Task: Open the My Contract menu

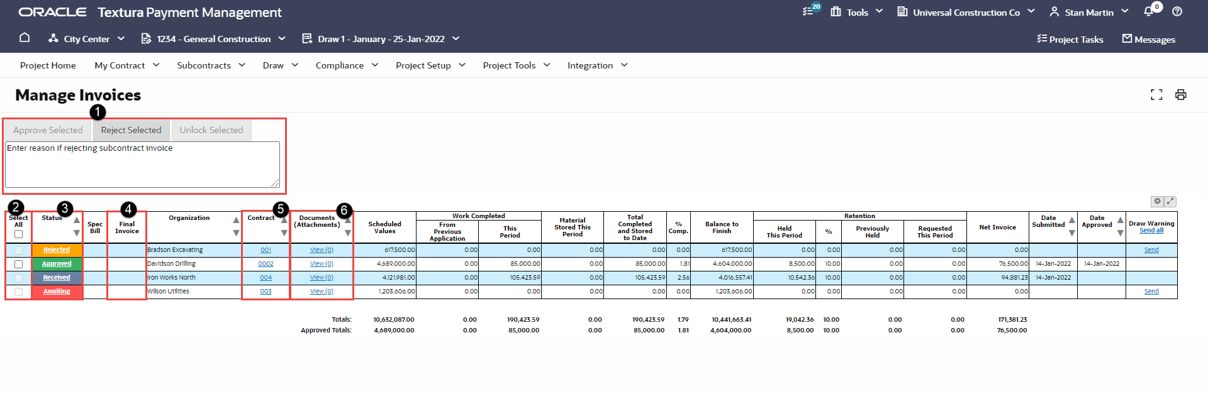Action: tap(127, 65)
